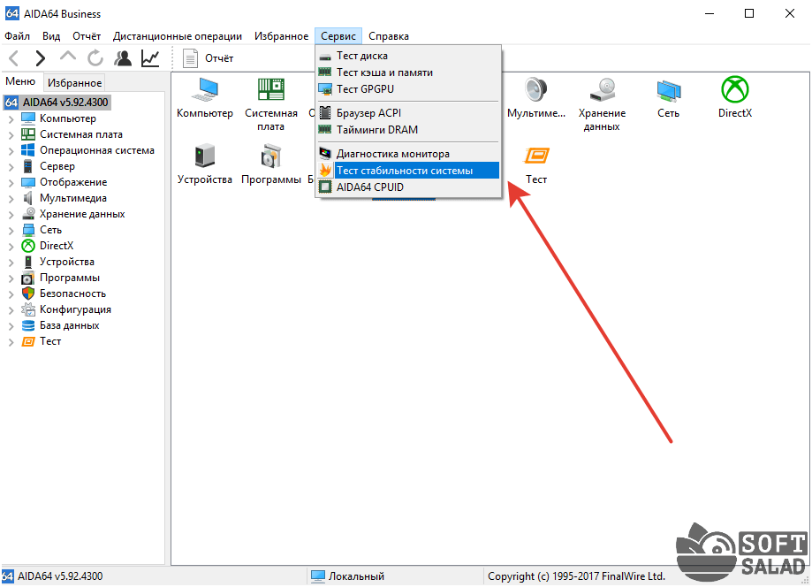Open the Файл menu
The width and height of the screenshot is (812, 587).
(x=17, y=36)
